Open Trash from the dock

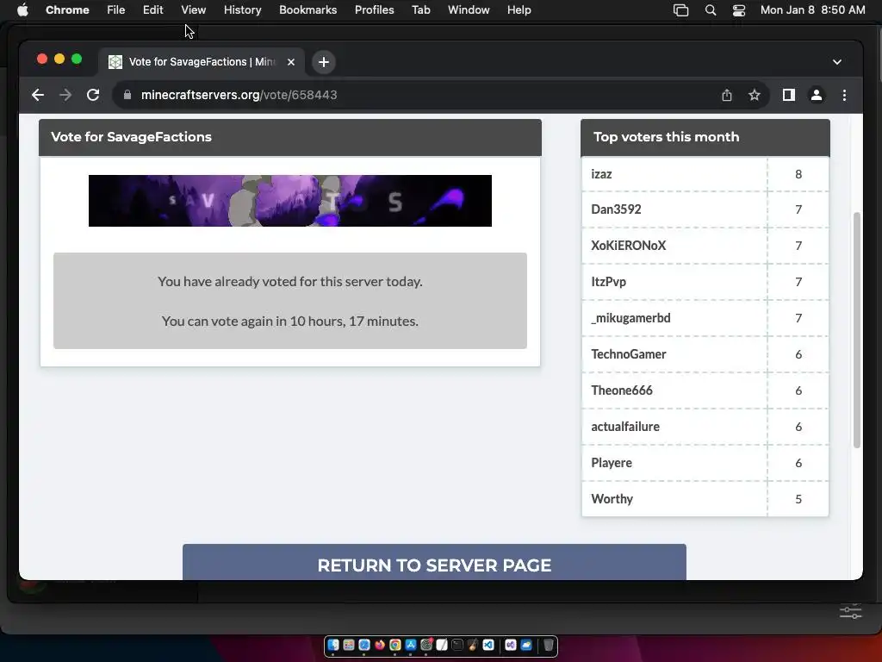549,645
